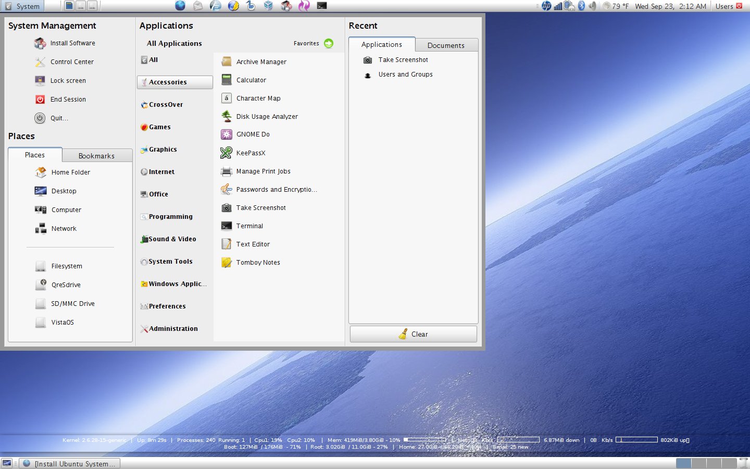Click the Quit power icon
This screenshot has width=750, height=469.
(x=40, y=118)
